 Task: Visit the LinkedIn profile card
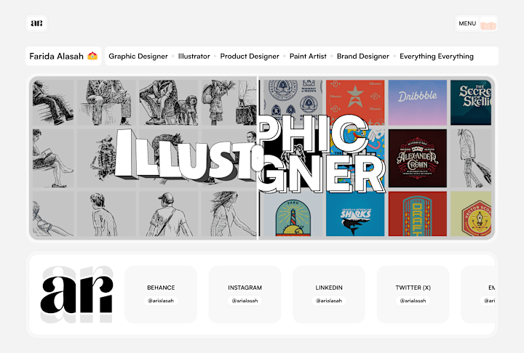pos(329,294)
